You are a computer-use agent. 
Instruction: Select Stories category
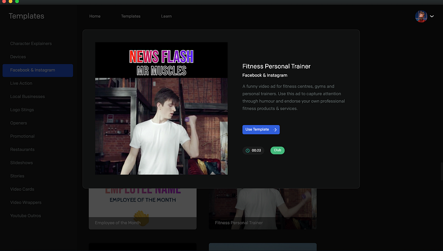coord(17,176)
